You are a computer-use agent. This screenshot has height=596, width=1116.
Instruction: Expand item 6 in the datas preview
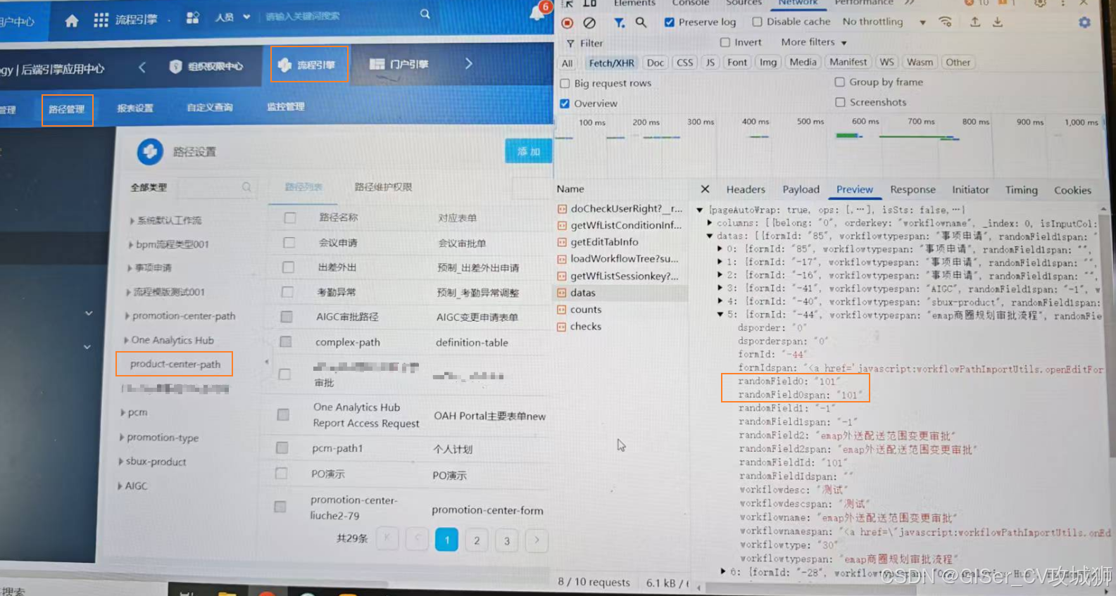(x=723, y=571)
